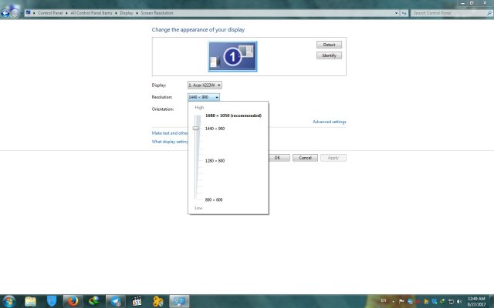Launch Firefox from the taskbar
Image resolution: width=494 pixels, height=308 pixels.
pos(73,300)
